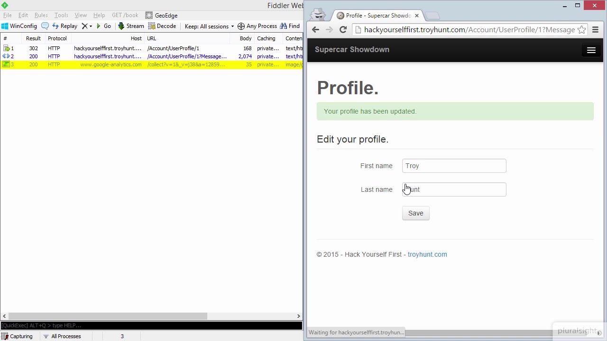Viewport: 607px width, 341px height.
Task: Click the left arrow of session list scrollbar
Action: 4,316
